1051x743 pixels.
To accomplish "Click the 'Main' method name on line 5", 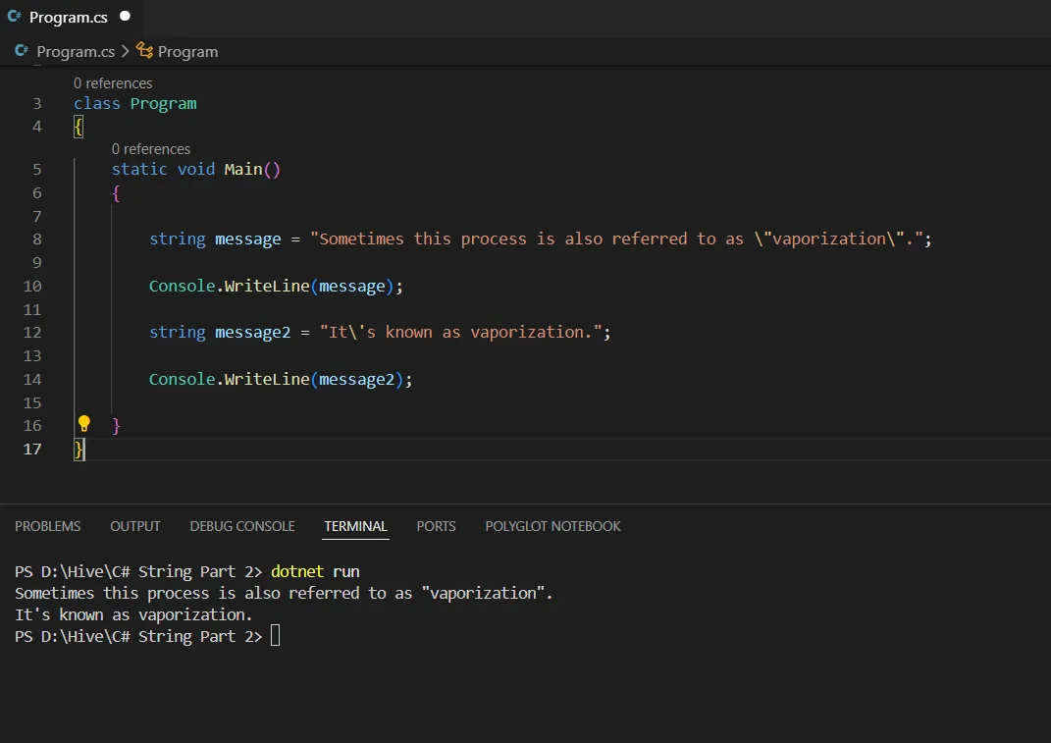I will [243, 169].
